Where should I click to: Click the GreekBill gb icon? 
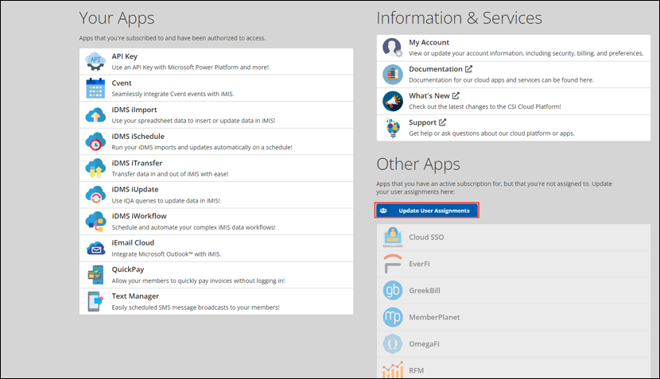tap(393, 290)
